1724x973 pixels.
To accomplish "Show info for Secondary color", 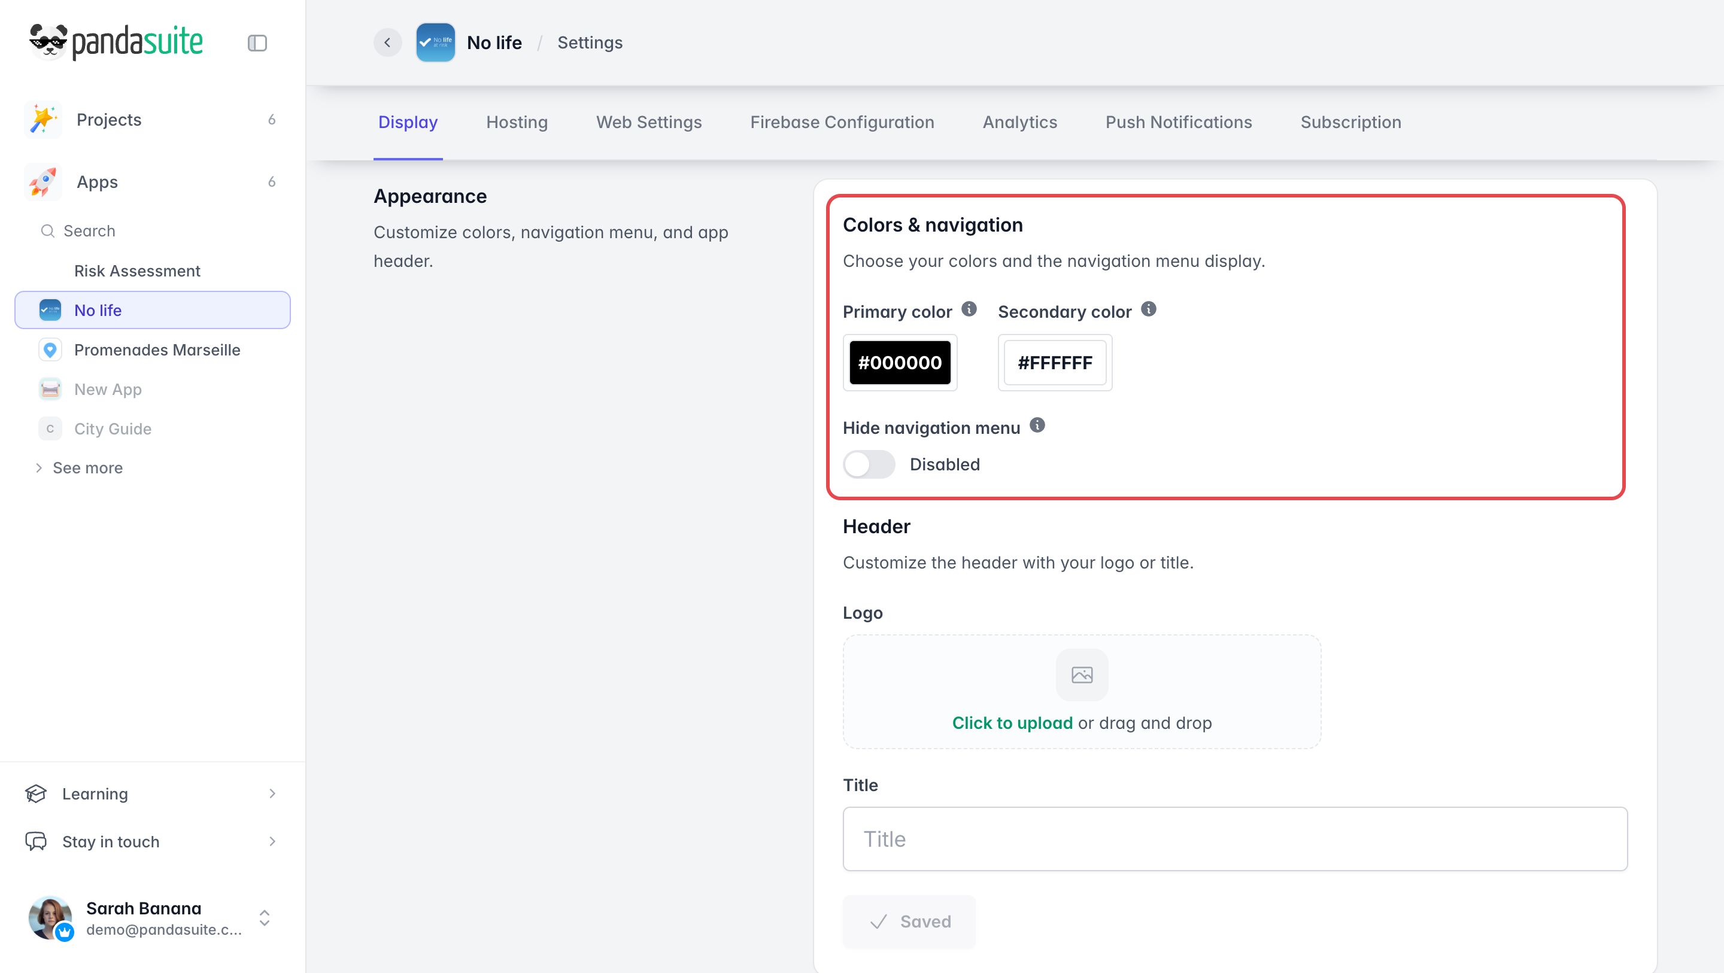I will 1149,309.
